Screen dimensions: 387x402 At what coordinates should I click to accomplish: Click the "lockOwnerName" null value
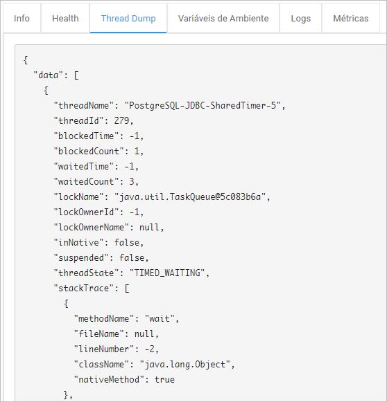(x=149, y=228)
